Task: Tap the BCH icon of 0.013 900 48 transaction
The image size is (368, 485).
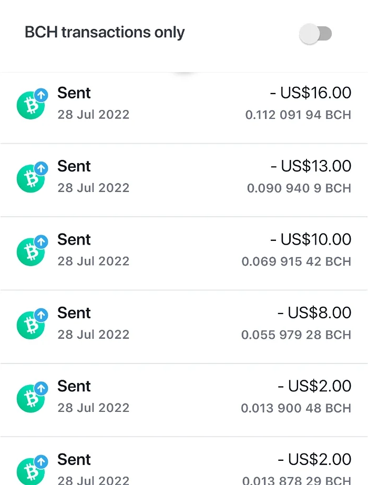Action: [x=30, y=398]
